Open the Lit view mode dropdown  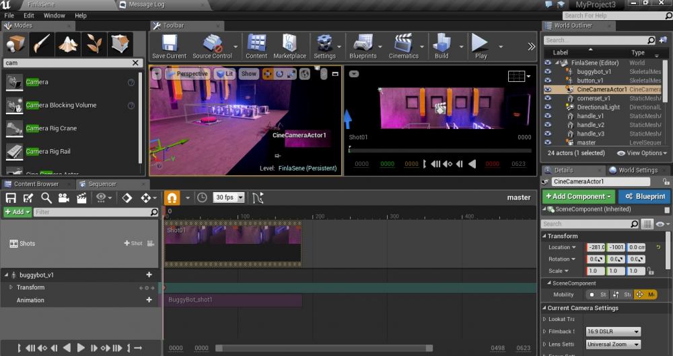coord(225,74)
